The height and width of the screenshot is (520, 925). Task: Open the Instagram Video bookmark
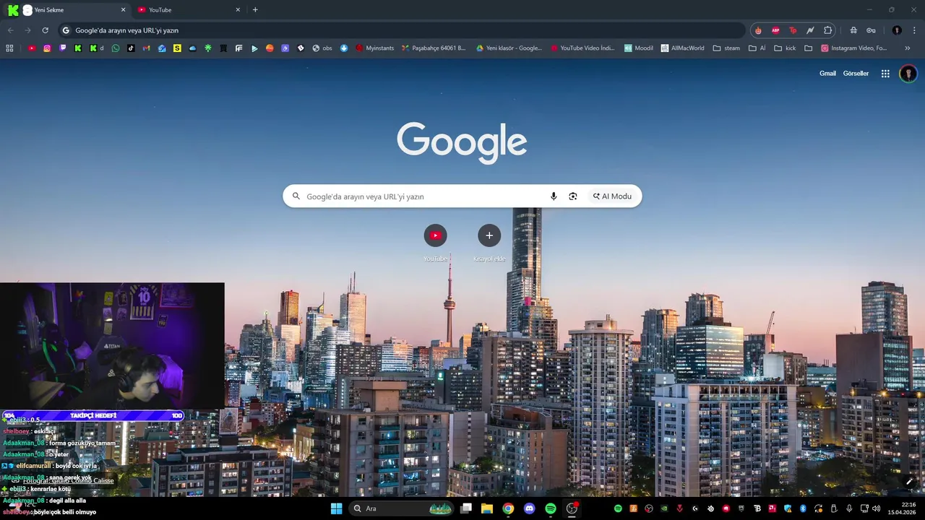click(853, 48)
